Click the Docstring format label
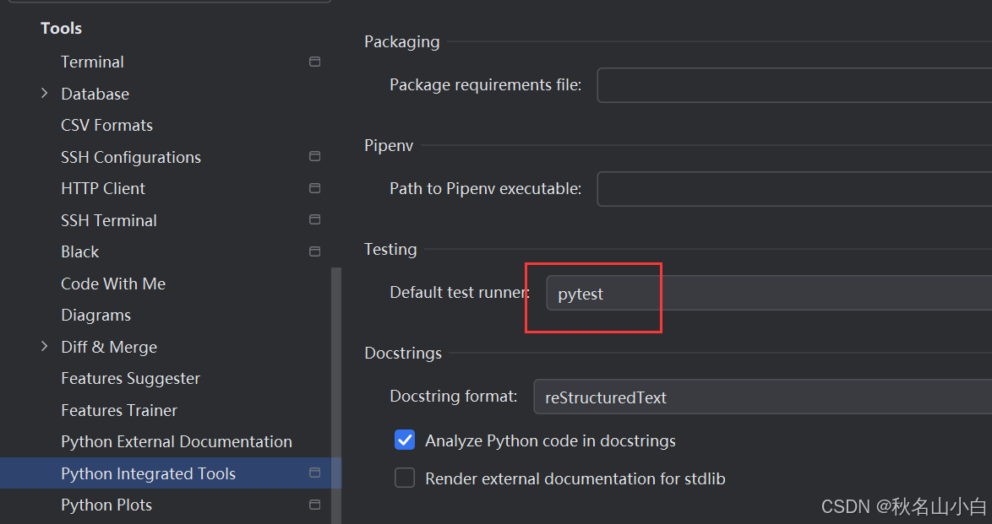992x524 pixels. pyautogui.click(x=454, y=397)
